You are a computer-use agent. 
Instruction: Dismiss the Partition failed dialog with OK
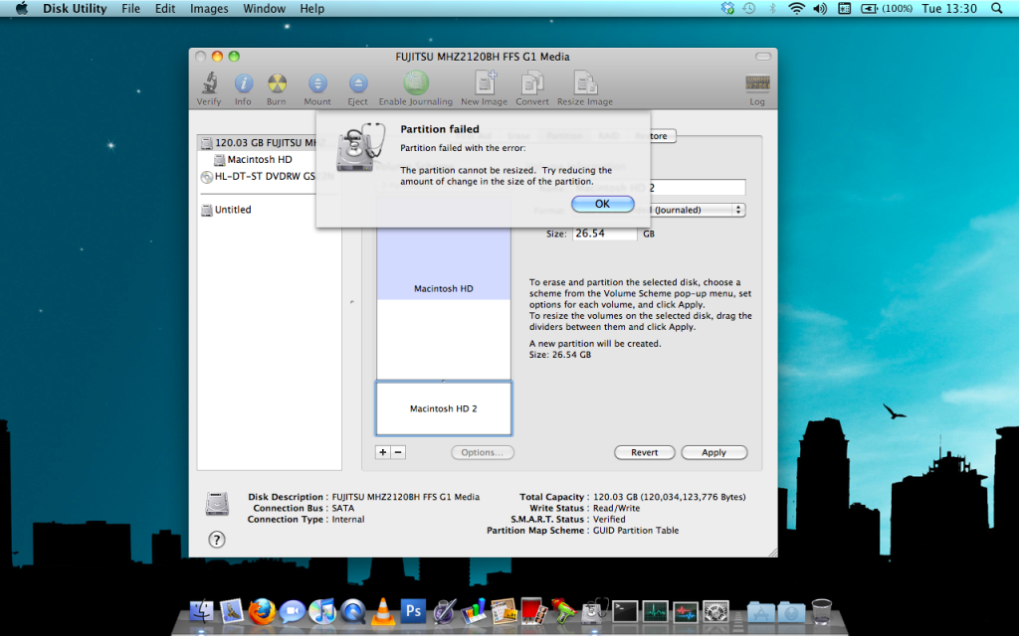[602, 204]
